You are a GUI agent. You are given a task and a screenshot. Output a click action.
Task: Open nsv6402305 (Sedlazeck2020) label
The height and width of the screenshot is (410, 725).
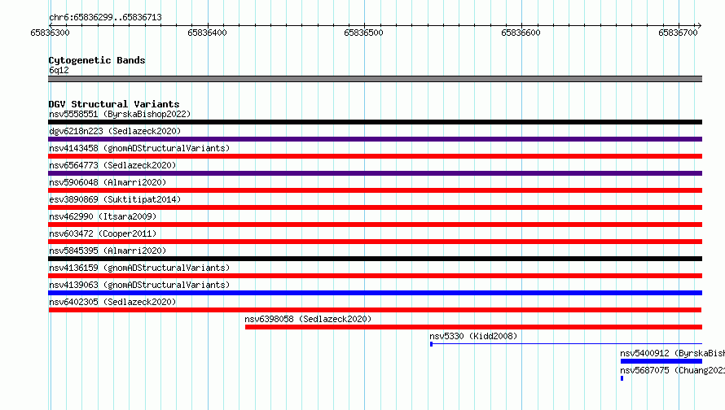click(112, 302)
